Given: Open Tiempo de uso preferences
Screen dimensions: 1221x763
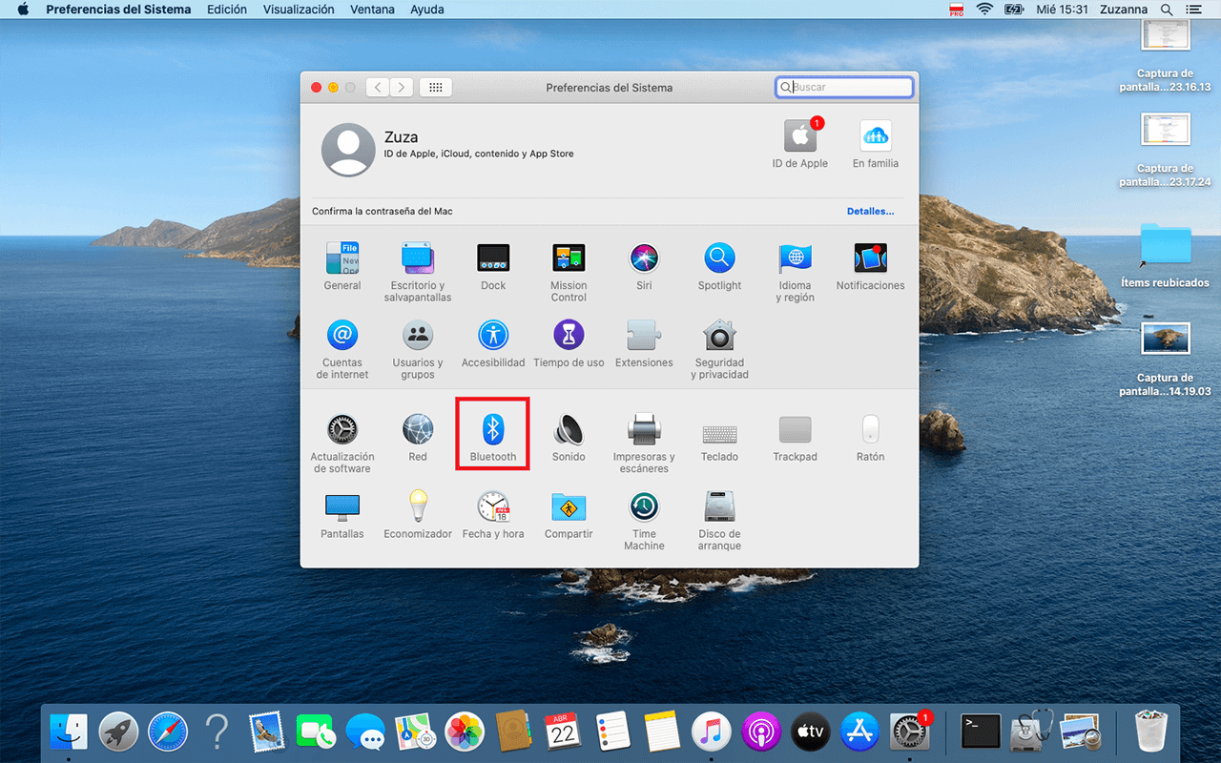Looking at the screenshot, I should (569, 343).
